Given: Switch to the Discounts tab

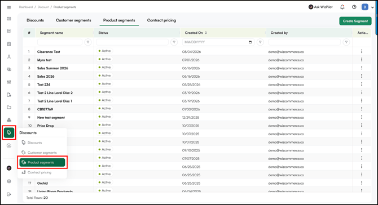Looking at the screenshot, I should pyautogui.click(x=35, y=20).
